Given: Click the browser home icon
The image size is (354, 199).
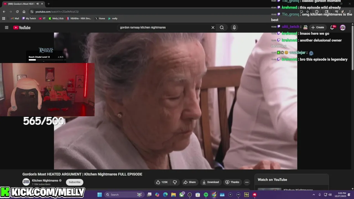Looking at the screenshot, I should (24, 12).
